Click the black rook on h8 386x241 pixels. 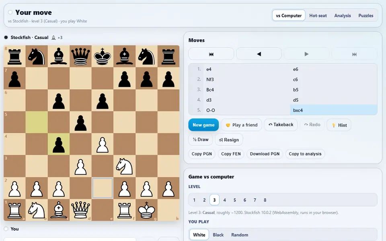(168, 56)
